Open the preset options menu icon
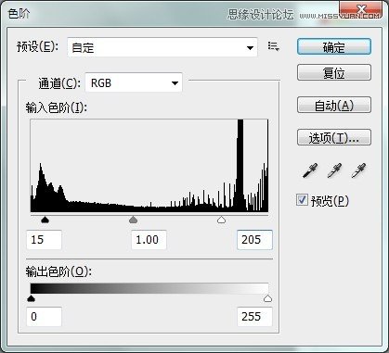Viewport: 389px width, 353px height. 274,46
